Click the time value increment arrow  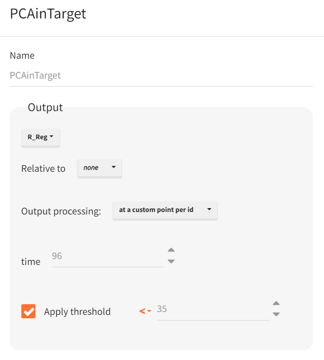(x=171, y=250)
